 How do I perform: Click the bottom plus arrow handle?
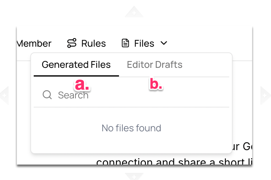click(x=134, y=176)
